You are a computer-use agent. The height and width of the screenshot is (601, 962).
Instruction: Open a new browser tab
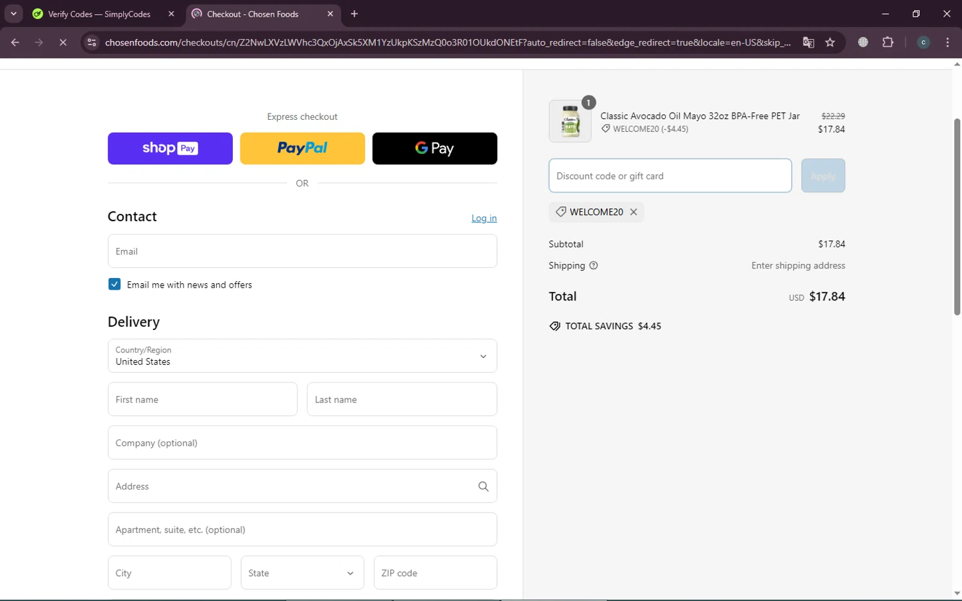click(355, 14)
